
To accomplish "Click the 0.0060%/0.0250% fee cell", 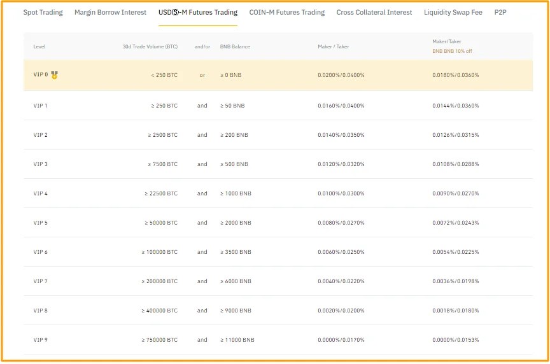I will click(341, 252).
